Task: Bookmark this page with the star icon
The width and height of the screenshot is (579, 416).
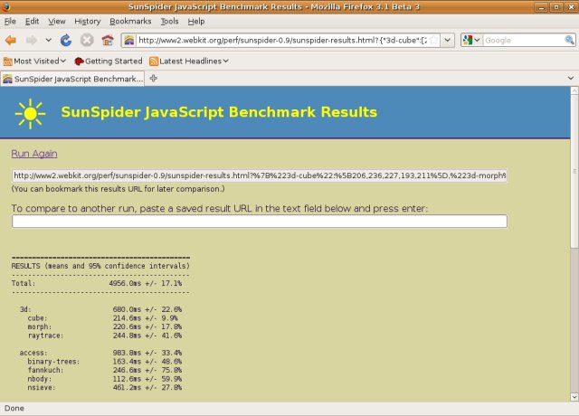Action: pos(434,40)
